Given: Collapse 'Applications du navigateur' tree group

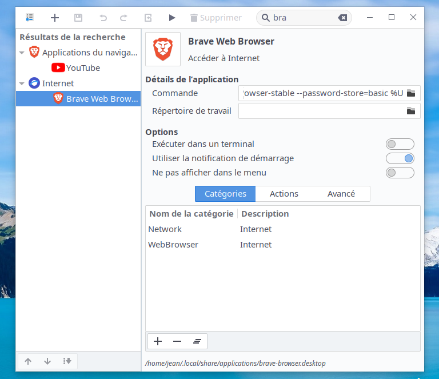Looking at the screenshot, I should [x=22, y=53].
